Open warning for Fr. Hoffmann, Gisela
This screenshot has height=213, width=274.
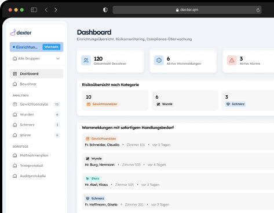(x=178, y=201)
